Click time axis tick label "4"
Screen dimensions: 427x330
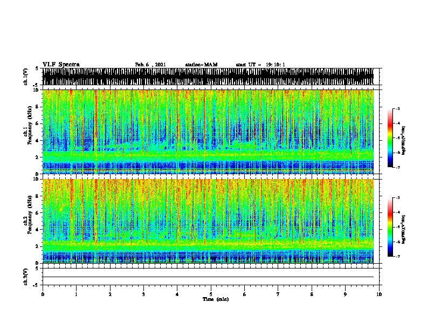tap(177, 294)
